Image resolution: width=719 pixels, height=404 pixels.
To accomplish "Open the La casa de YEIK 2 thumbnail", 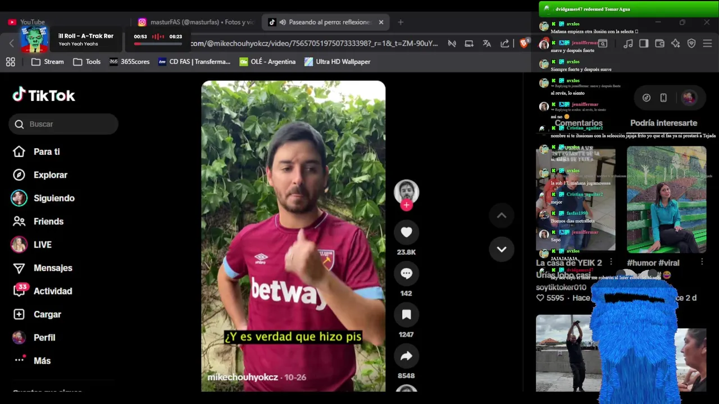I will (575, 200).
